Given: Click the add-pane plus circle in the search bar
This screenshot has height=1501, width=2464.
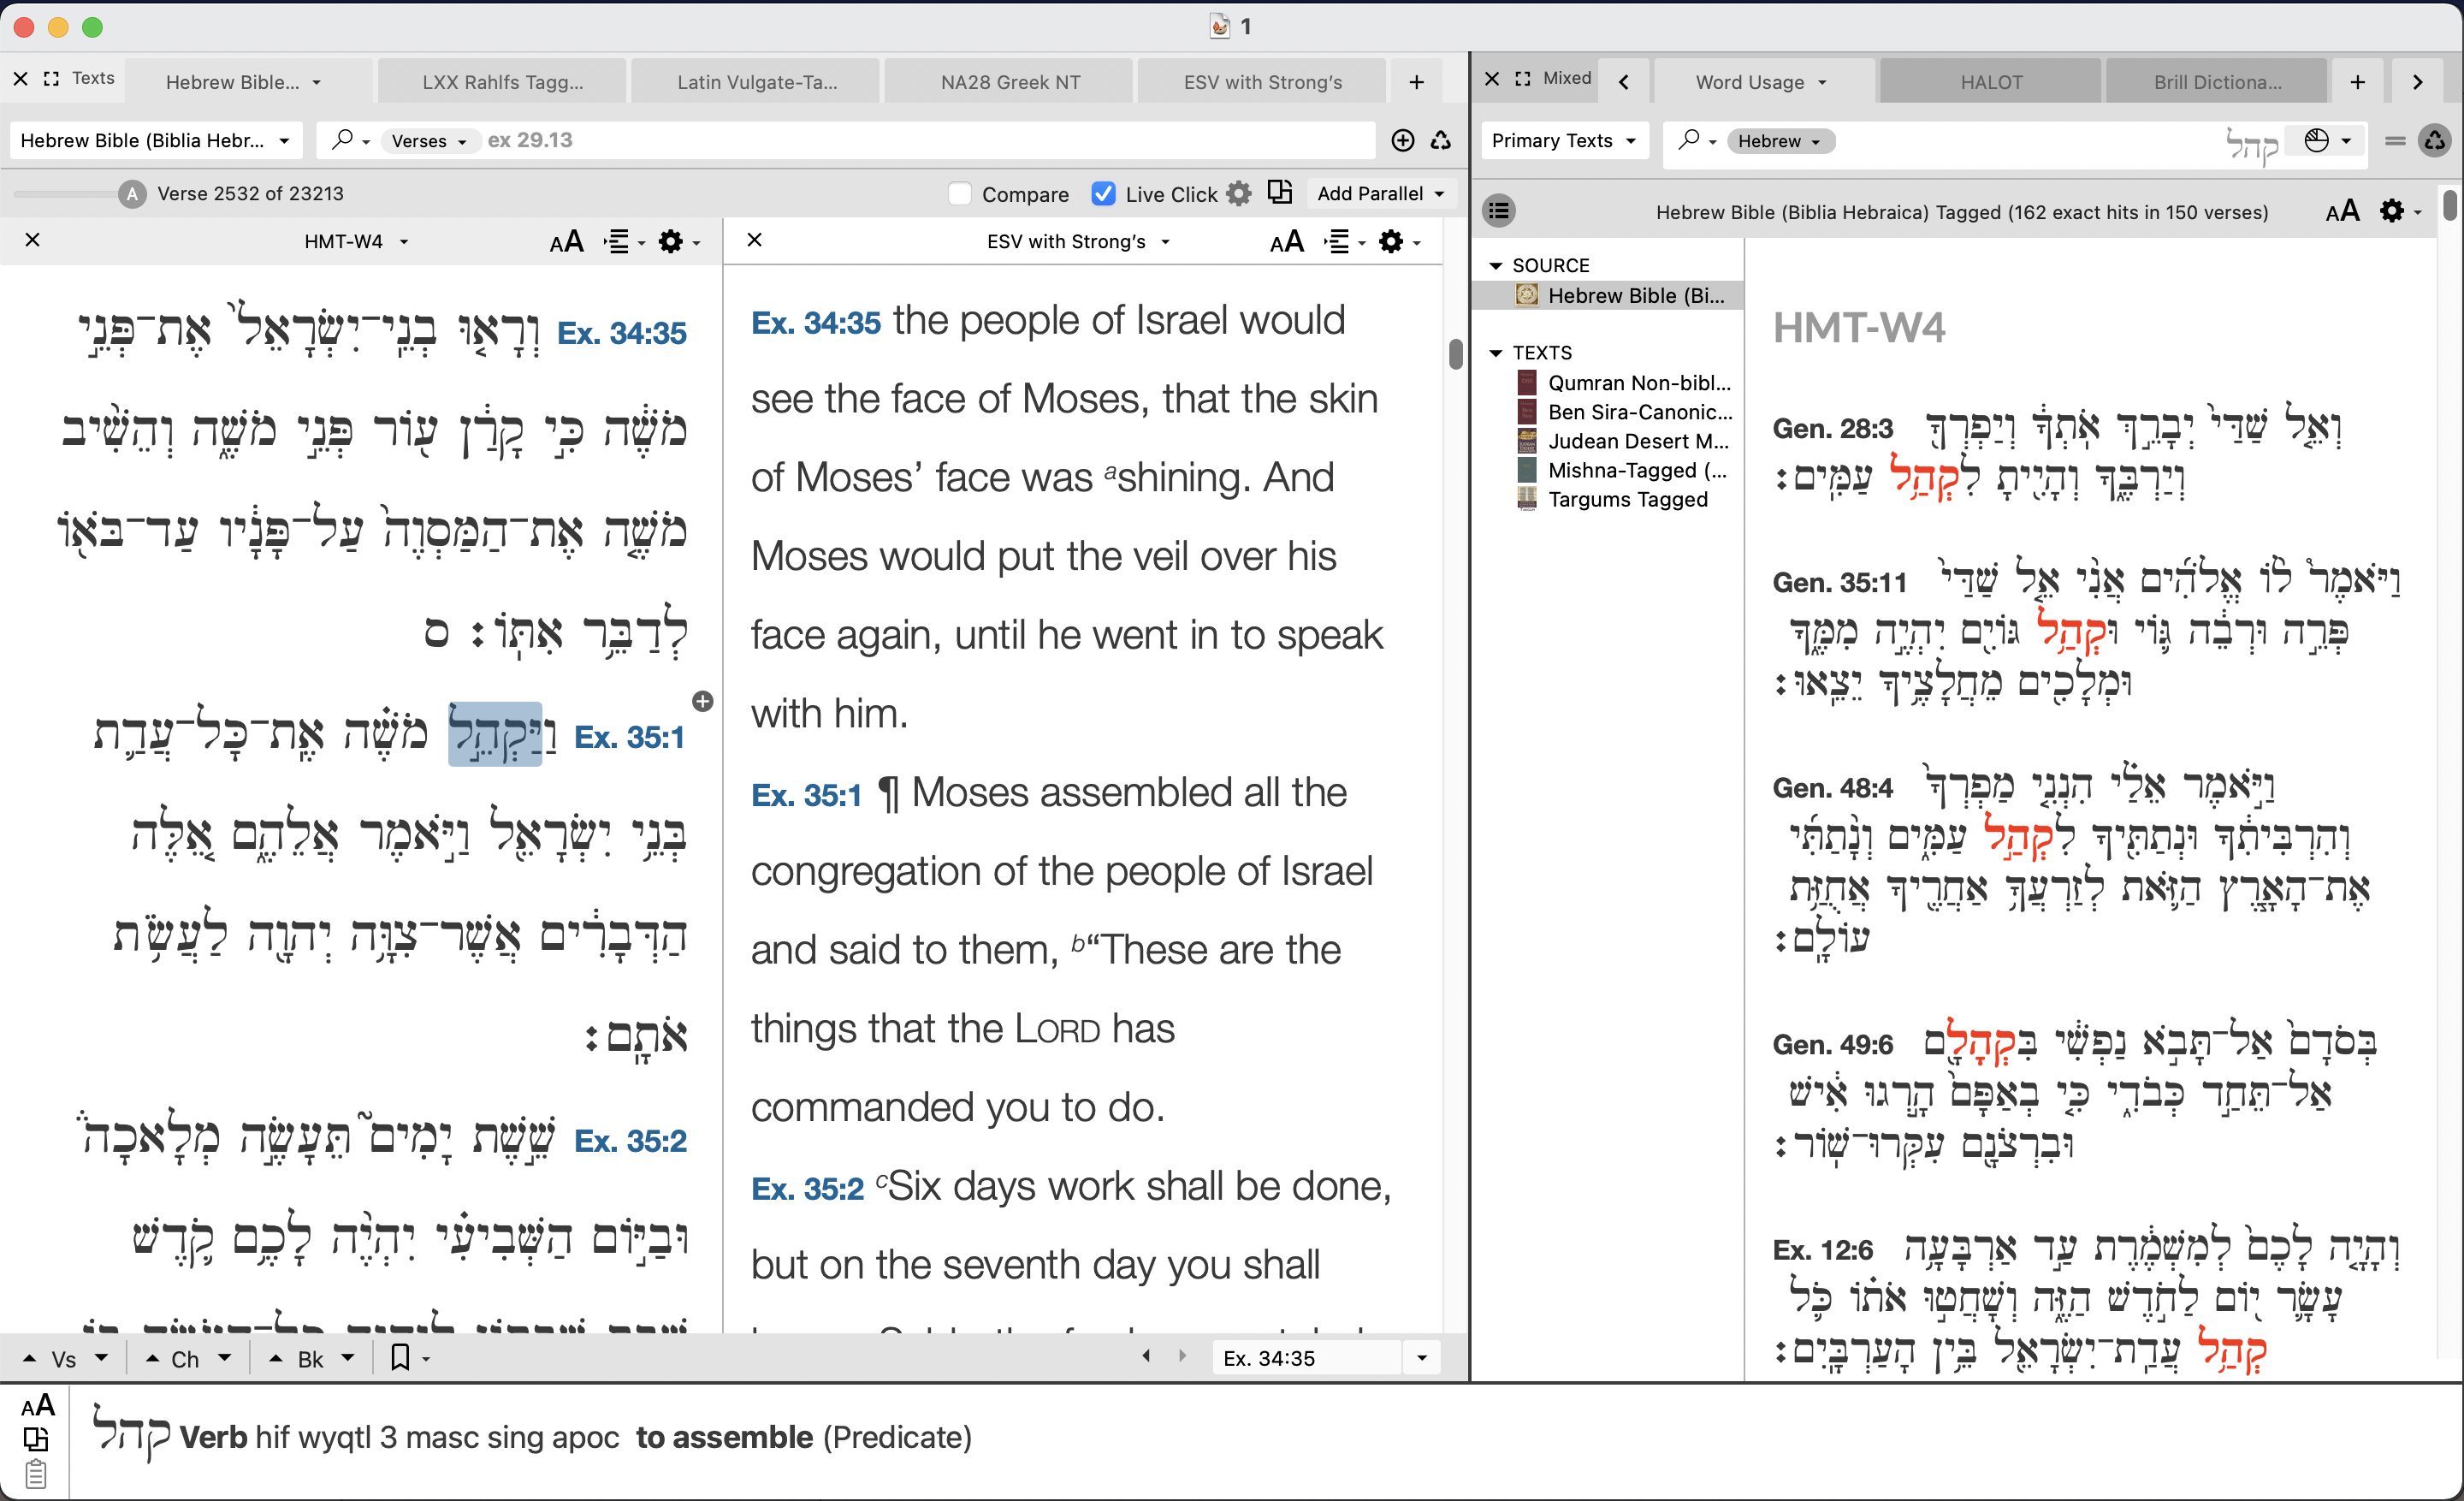Looking at the screenshot, I should [x=1402, y=140].
